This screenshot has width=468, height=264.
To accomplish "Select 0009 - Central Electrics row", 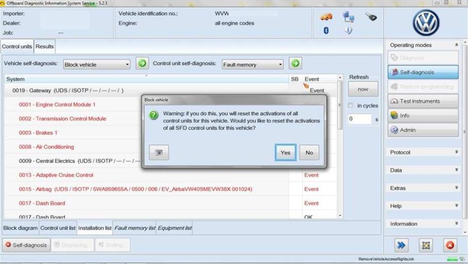I will click(79, 161).
